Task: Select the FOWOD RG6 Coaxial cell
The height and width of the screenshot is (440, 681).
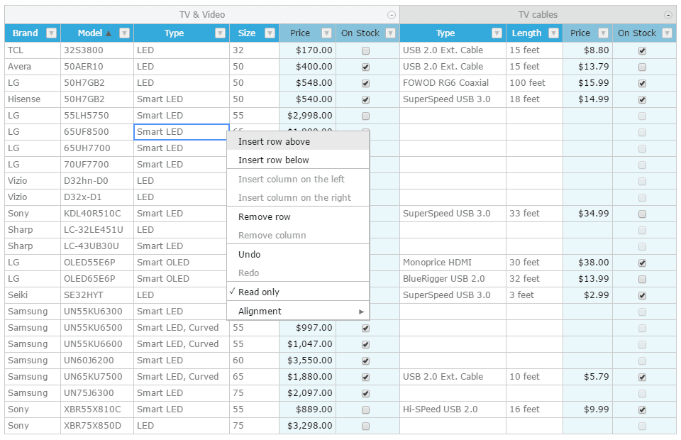Action: (453, 83)
